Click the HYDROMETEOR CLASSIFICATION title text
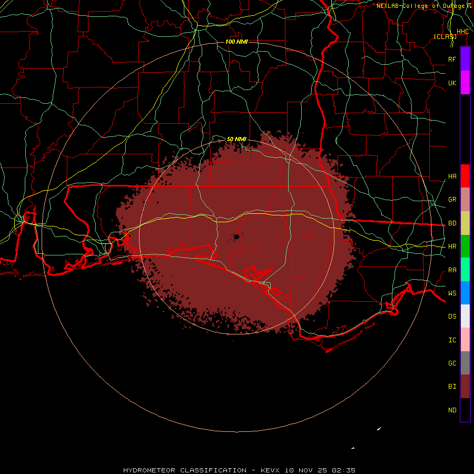474x474 pixels. pyautogui.click(x=185, y=470)
